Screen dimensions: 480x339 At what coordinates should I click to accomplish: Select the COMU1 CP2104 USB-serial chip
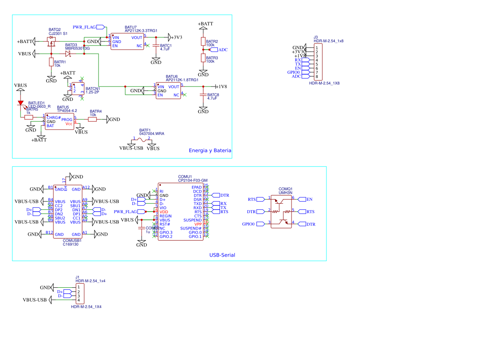point(180,212)
